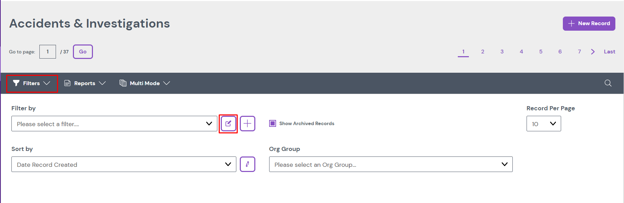Click the Filters funnel icon
The height and width of the screenshot is (203, 624).
coord(16,83)
